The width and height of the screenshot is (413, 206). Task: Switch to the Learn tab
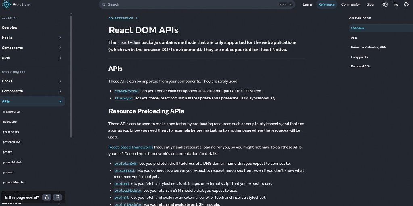(x=307, y=4)
